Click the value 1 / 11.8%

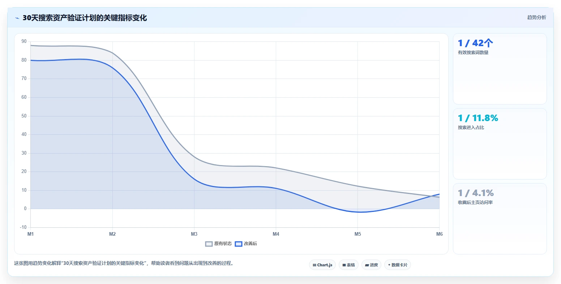[478, 118]
